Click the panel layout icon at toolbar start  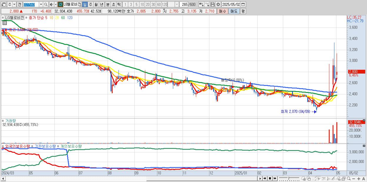[x=4, y=4]
